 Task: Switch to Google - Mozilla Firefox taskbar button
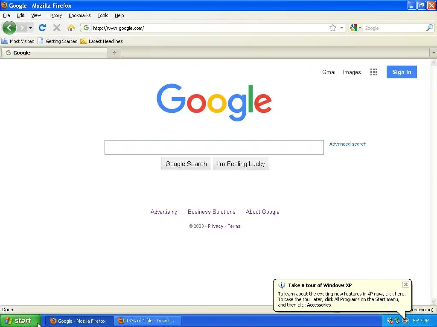coord(79,321)
